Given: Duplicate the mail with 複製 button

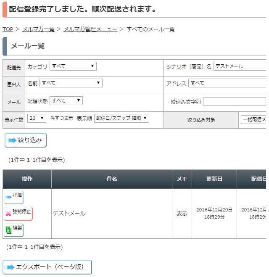Looking at the screenshot, I should 13,230.
